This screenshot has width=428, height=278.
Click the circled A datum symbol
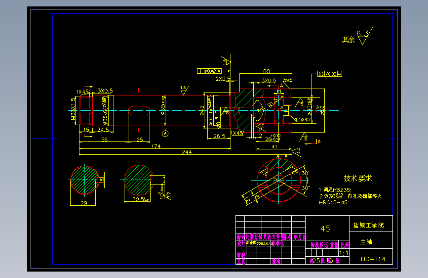[165, 134]
